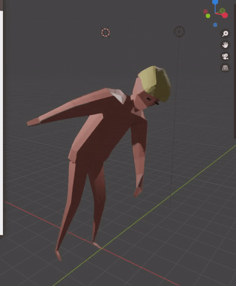Click the blue Z axis ball at gizmo top
This screenshot has width=236, height=286.
tap(215, 2)
